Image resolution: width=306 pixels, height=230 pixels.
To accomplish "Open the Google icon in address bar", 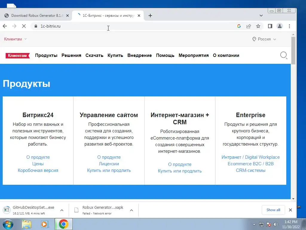I will 239,26.
